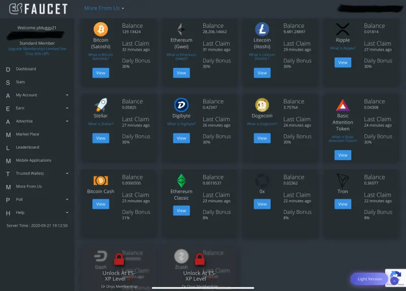
Task: Click the reCAPTCHA badge icon
Action: (396, 277)
